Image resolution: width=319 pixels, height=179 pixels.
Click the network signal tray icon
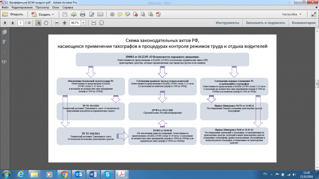click(x=289, y=175)
